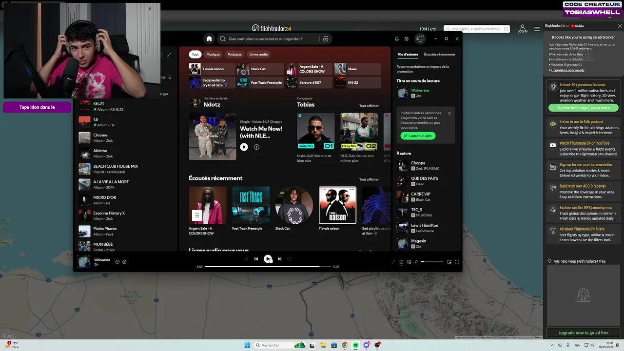Viewport: 624px width, 351px height.
Task: Mute Spotify volume speaker icon
Action: [x=416, y=262]
